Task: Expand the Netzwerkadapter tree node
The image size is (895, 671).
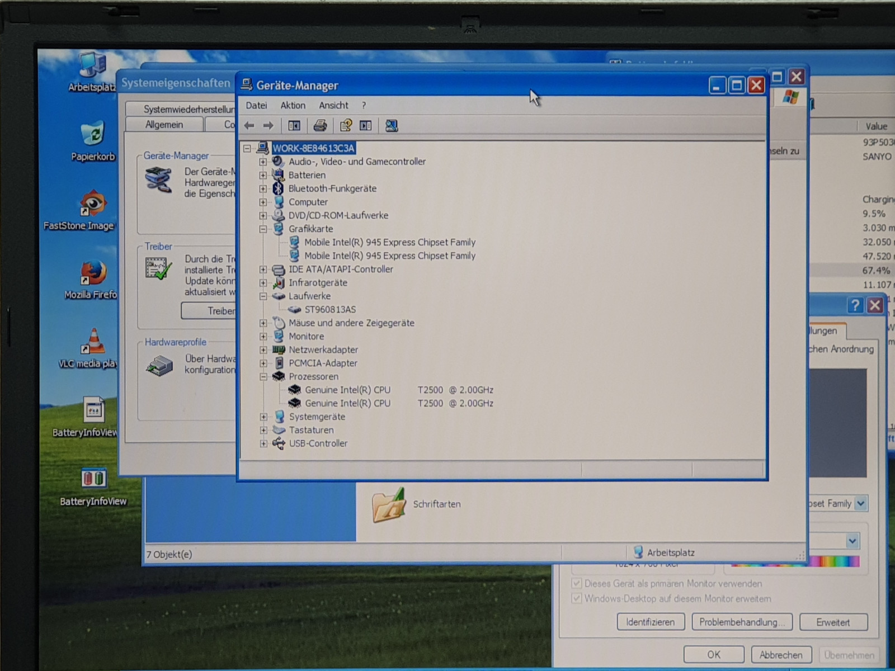Action: (263, 350)
